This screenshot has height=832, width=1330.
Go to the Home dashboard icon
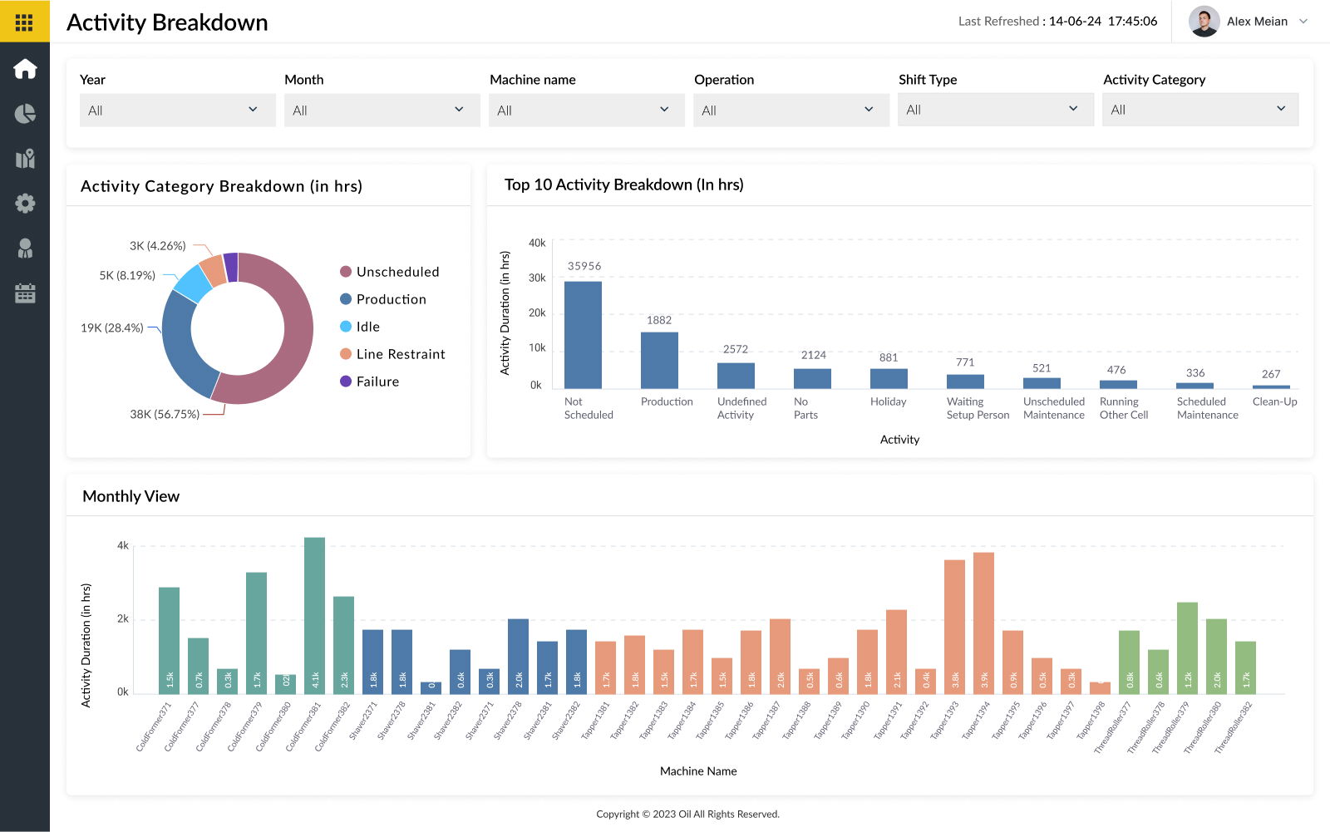point(25,68)
